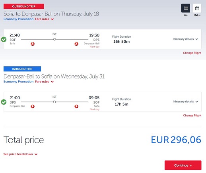
Task: Click the Continue button
Action: 183,165
